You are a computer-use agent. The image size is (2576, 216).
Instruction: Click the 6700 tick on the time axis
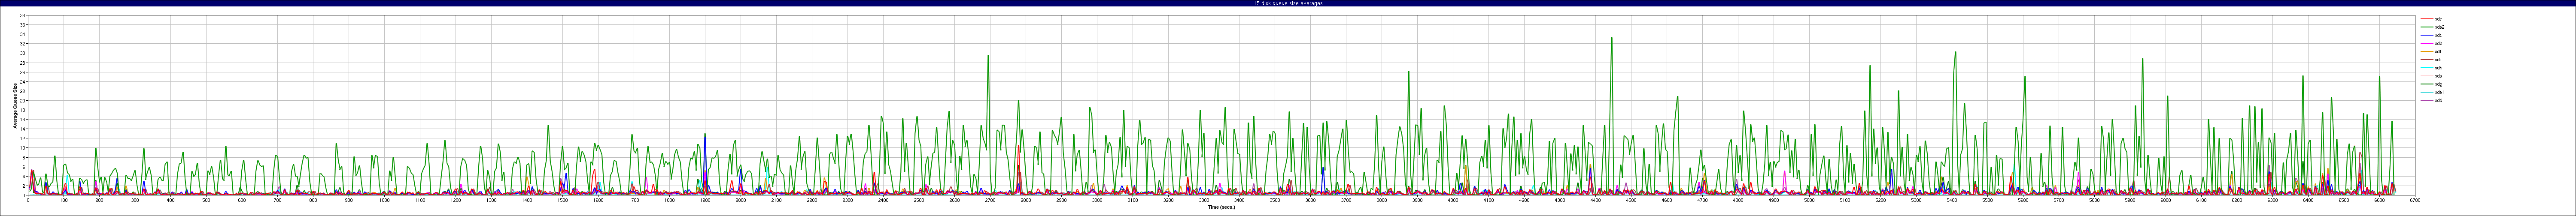[x=2414, y=200]
